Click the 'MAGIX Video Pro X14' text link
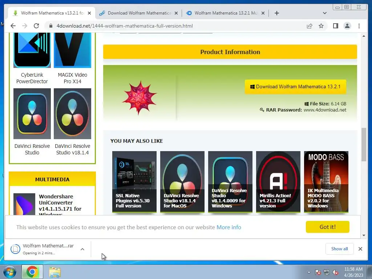 tap(72, 78)
